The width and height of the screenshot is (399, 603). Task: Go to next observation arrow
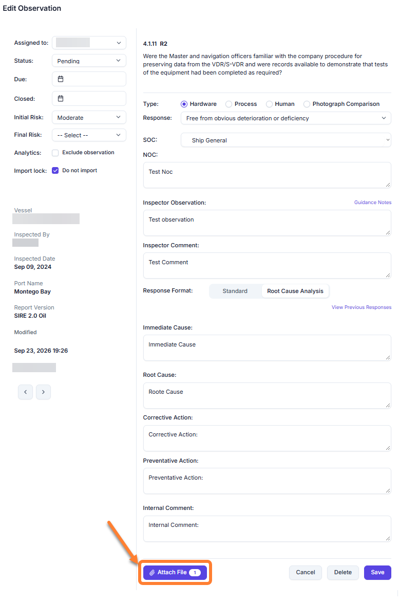tap(44, 392)
